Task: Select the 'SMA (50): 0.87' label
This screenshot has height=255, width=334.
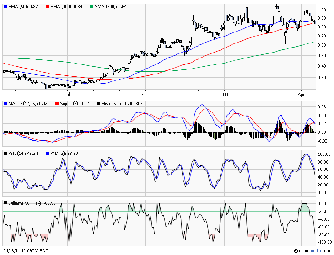Action: (x=23, y=7)
